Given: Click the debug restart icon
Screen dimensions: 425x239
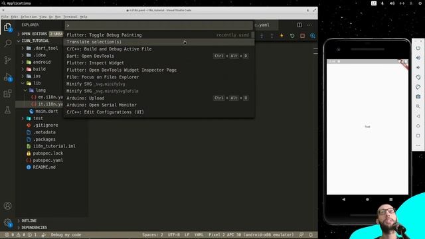Looking at the screenshot, I should click(292, 36).
